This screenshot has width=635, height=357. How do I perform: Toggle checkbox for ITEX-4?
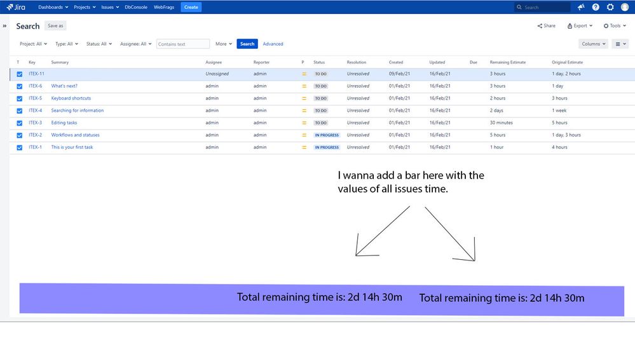[20, 111]
